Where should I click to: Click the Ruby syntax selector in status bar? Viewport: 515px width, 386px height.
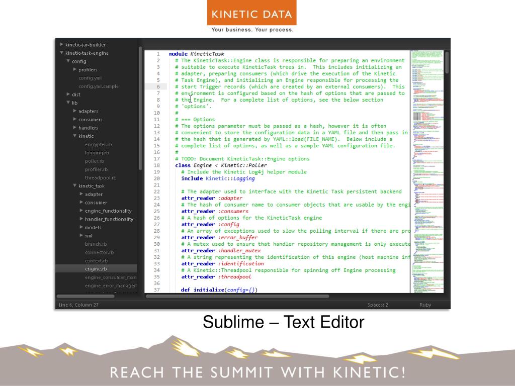point(425,305)
